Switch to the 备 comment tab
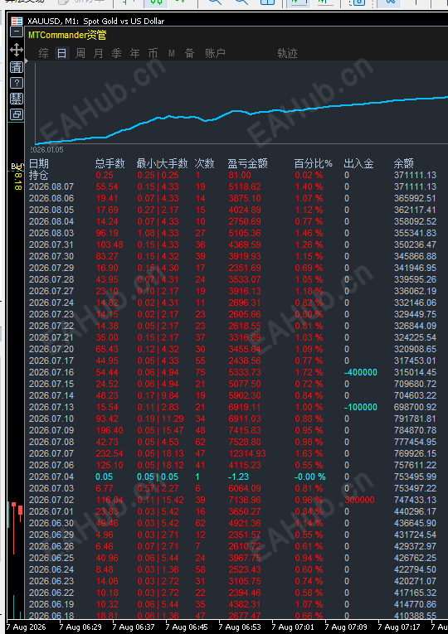The height and width of the screenshot is (634, 448). [189, 53]
